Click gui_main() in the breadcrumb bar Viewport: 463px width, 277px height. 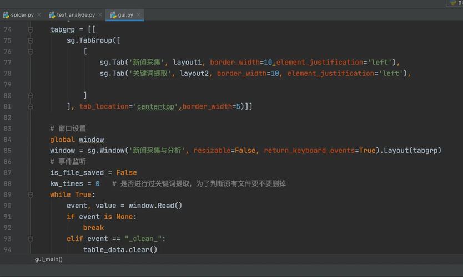[49, 259]
